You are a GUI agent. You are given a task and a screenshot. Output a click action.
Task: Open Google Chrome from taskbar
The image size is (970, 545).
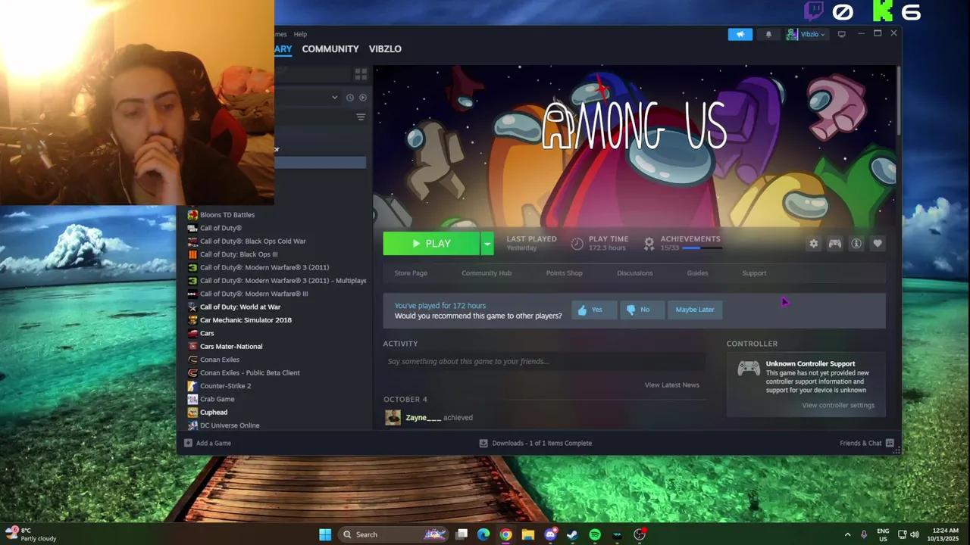[x=505, y=534]
